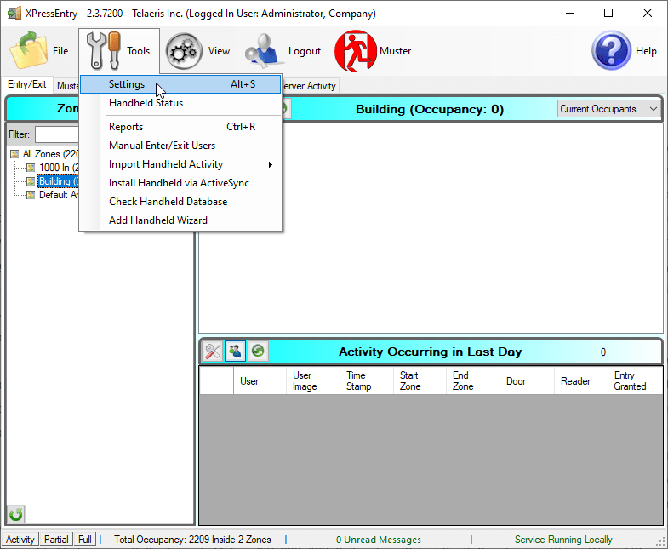Click the XPressEntry title bar app icon
668x549 pixels.
tap(14, 14)
